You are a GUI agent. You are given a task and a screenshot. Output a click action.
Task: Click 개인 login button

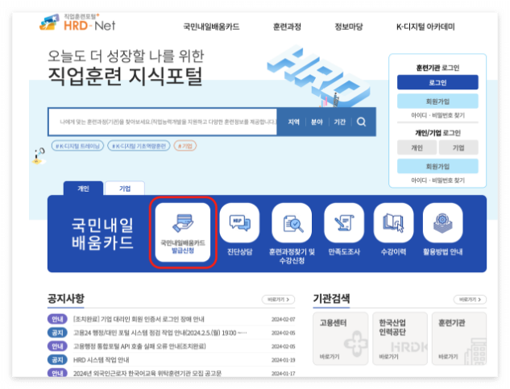pyautogui.click(x=417, y=147)
